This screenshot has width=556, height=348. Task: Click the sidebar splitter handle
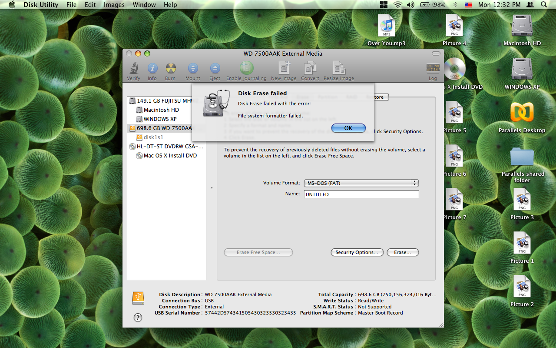[x=212, y=188]
